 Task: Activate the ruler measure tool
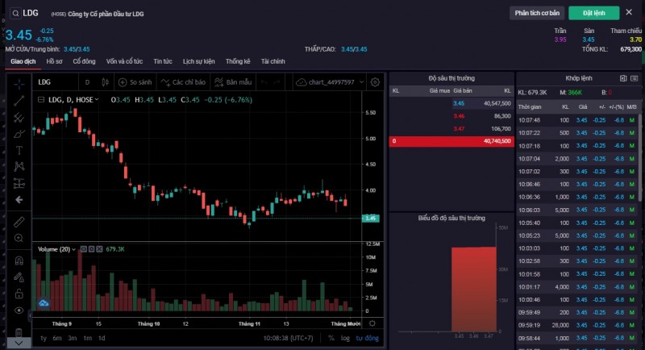(x=19, y=220)
